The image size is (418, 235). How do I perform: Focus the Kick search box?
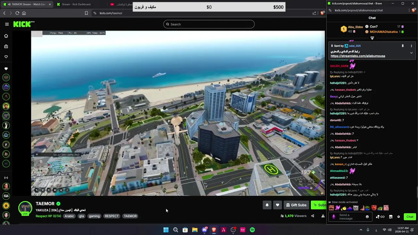tap(209, 24)
